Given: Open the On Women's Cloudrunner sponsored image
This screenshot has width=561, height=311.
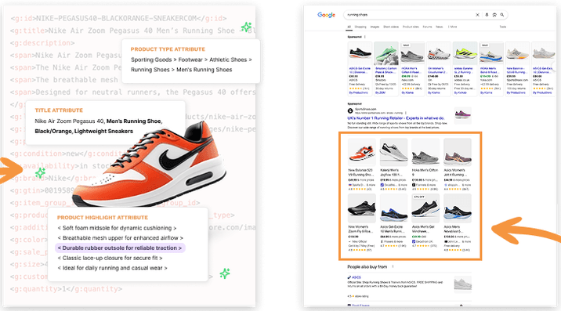Looking at the screenshot, I should pyautogui.click(x=439, y=53).
